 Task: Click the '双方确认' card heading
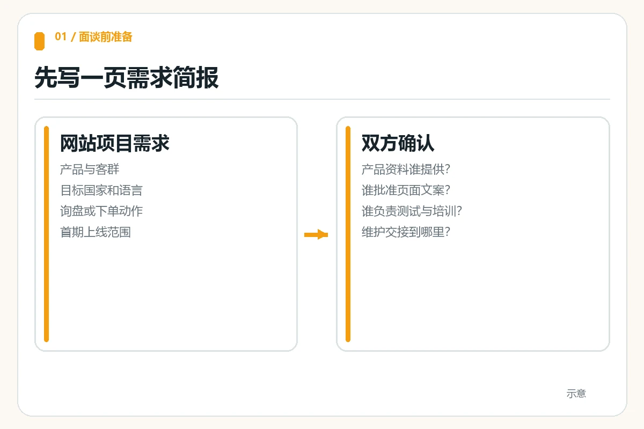pos(398,143)
